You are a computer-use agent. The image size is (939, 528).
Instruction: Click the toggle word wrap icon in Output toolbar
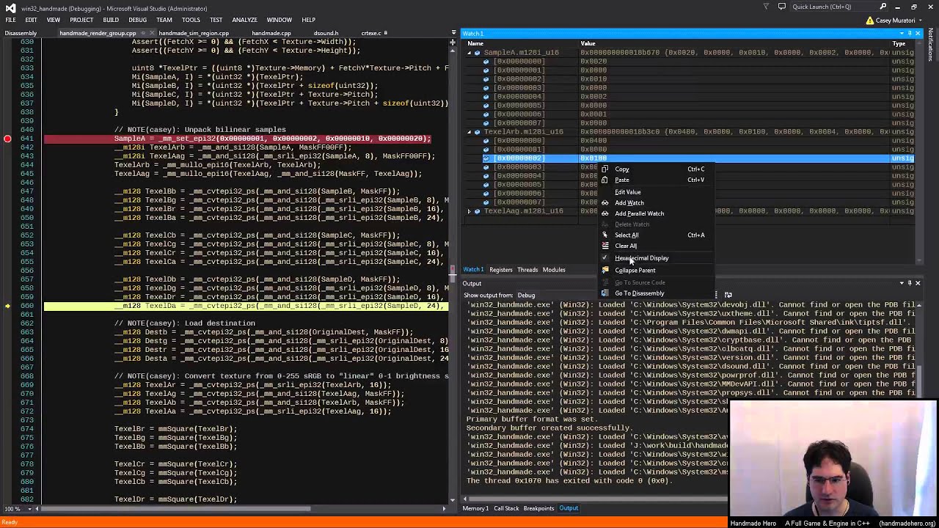click(x=728, y=295)
